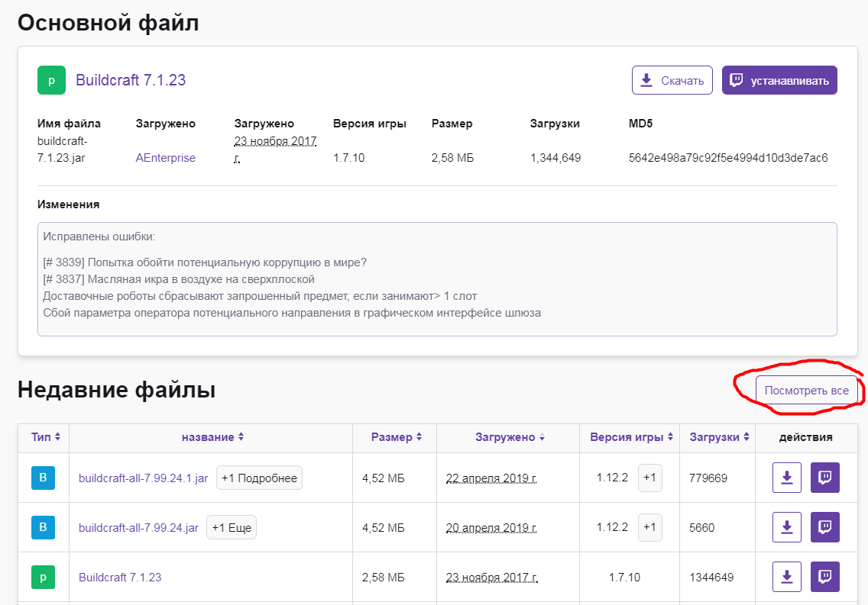Click the 5660 downloads cell
The image size is (868, 605).
[x=702, y=528]
